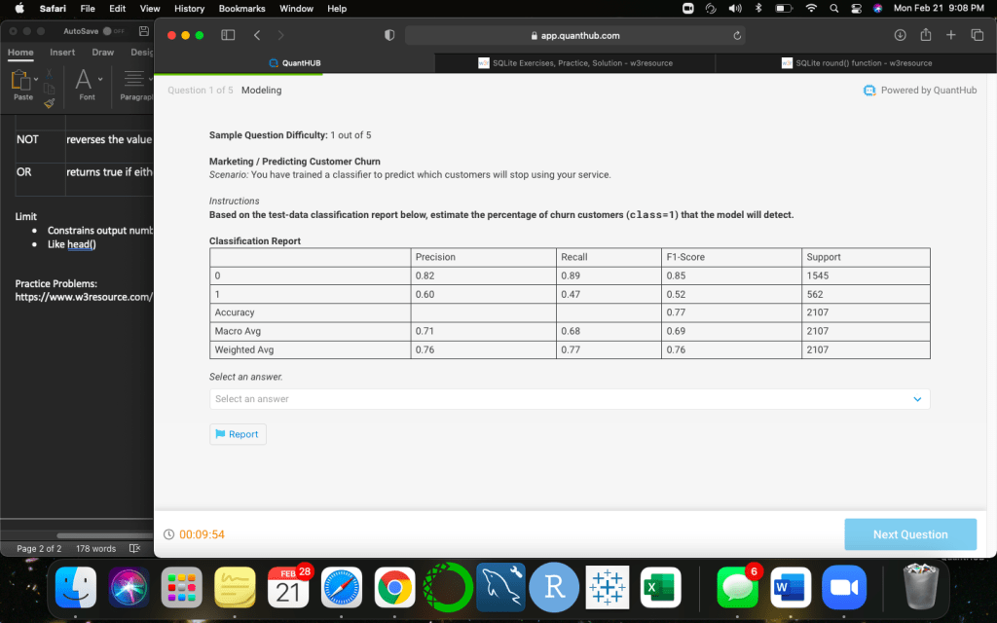This screenshot has height=623, width=997.
Task: Click the Next Question button
Action: (909, 534)
